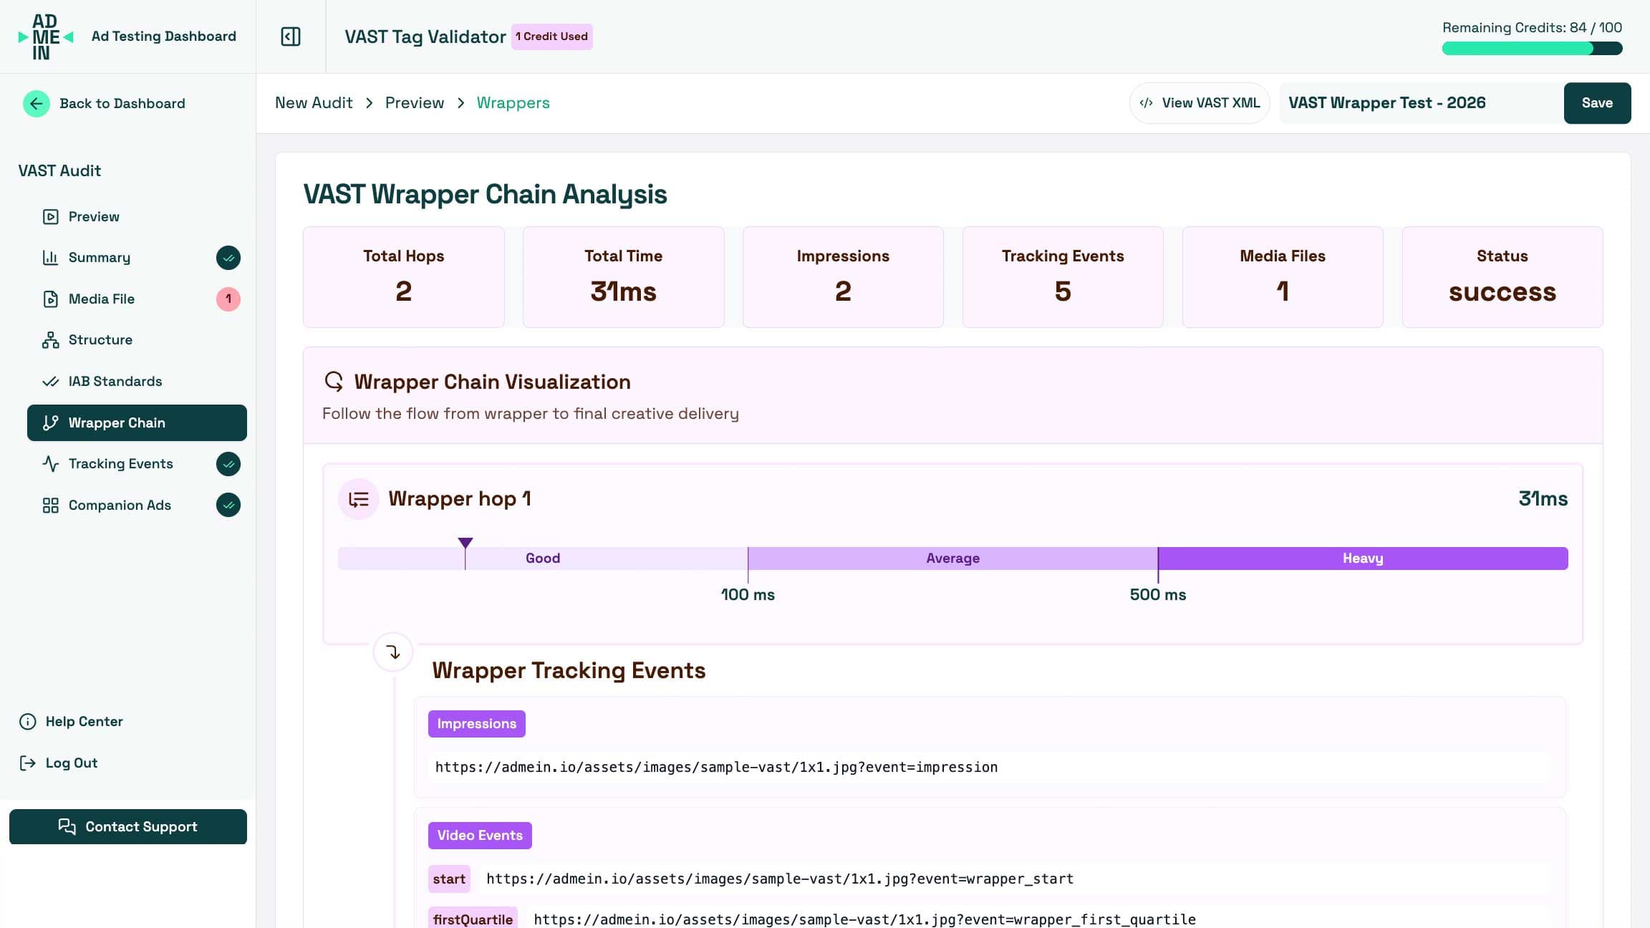Click the Total Hops stat card
This screenshot has width=1650, height=928.
coord(404,277)
